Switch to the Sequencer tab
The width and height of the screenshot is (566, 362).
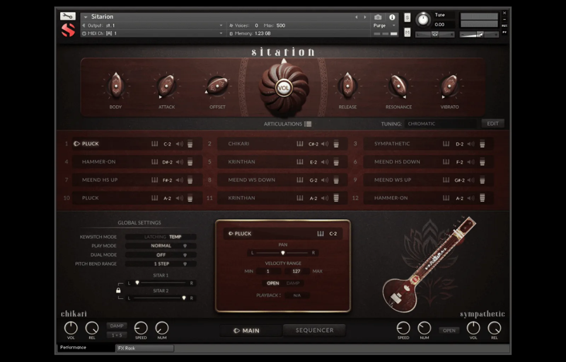[x=314, y=330]
